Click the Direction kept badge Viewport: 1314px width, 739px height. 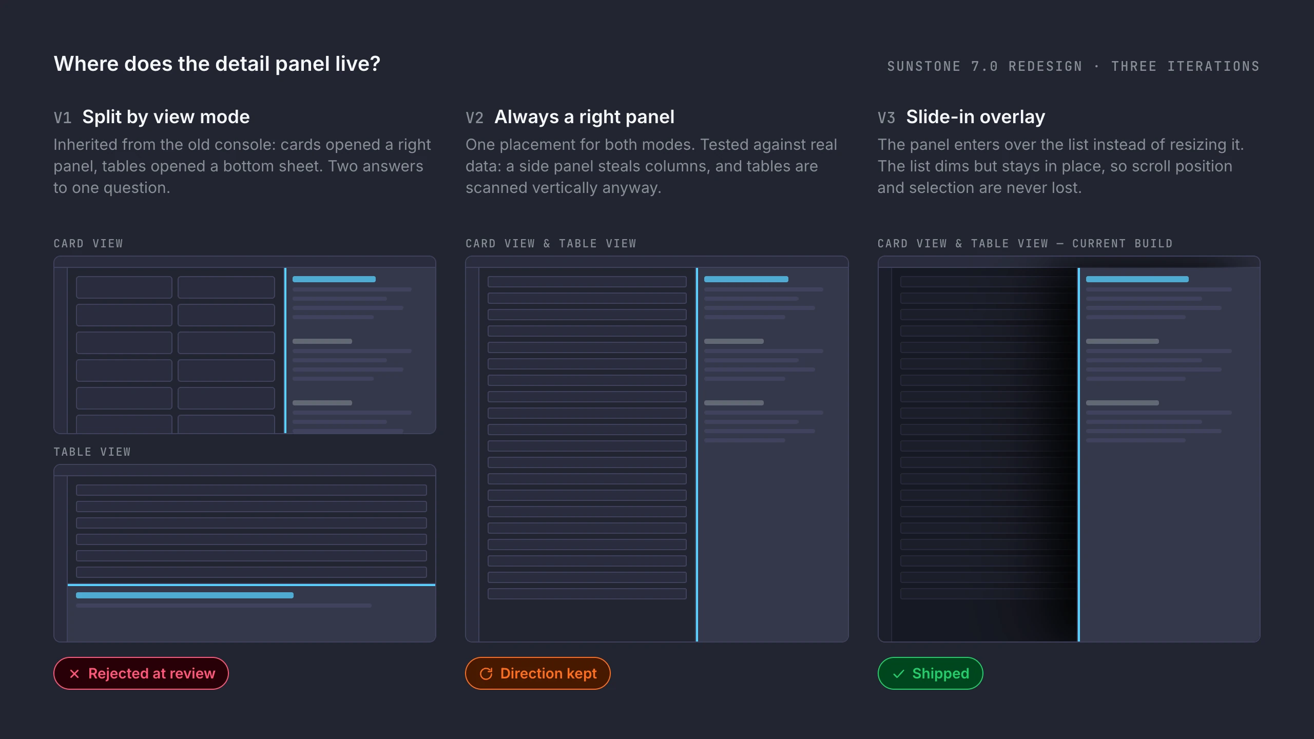click(538, 673)
